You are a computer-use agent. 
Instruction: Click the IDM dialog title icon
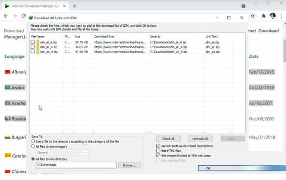click(x=31, y=18)
